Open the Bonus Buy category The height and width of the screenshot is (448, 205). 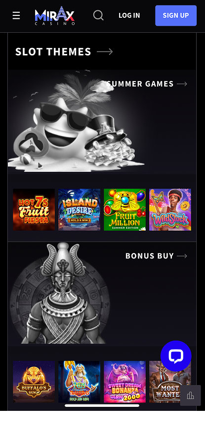150,256
